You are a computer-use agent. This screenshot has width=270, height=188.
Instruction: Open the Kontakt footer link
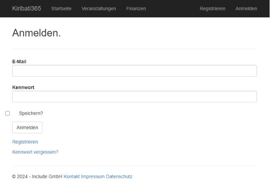pyautogui.click(x=72, y=177)
